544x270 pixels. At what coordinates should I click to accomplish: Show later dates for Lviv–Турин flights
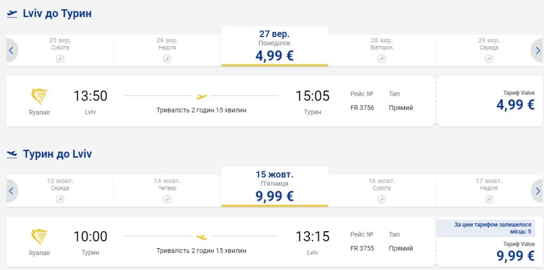tap(537, 51)
